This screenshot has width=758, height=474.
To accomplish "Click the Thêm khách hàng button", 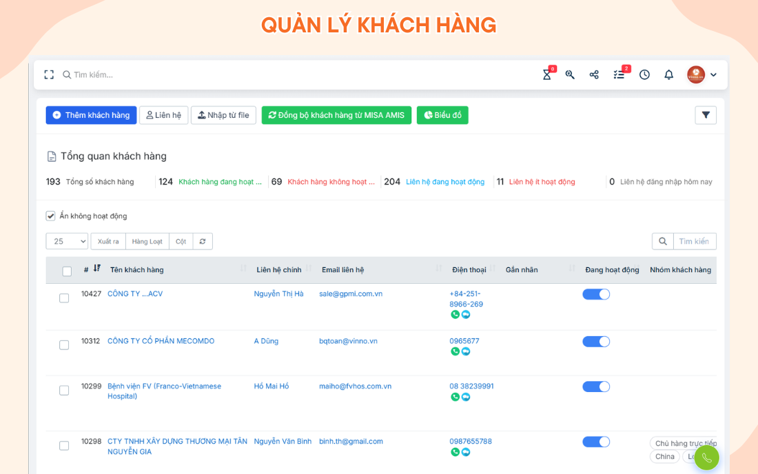I will [x=90, y=114].
